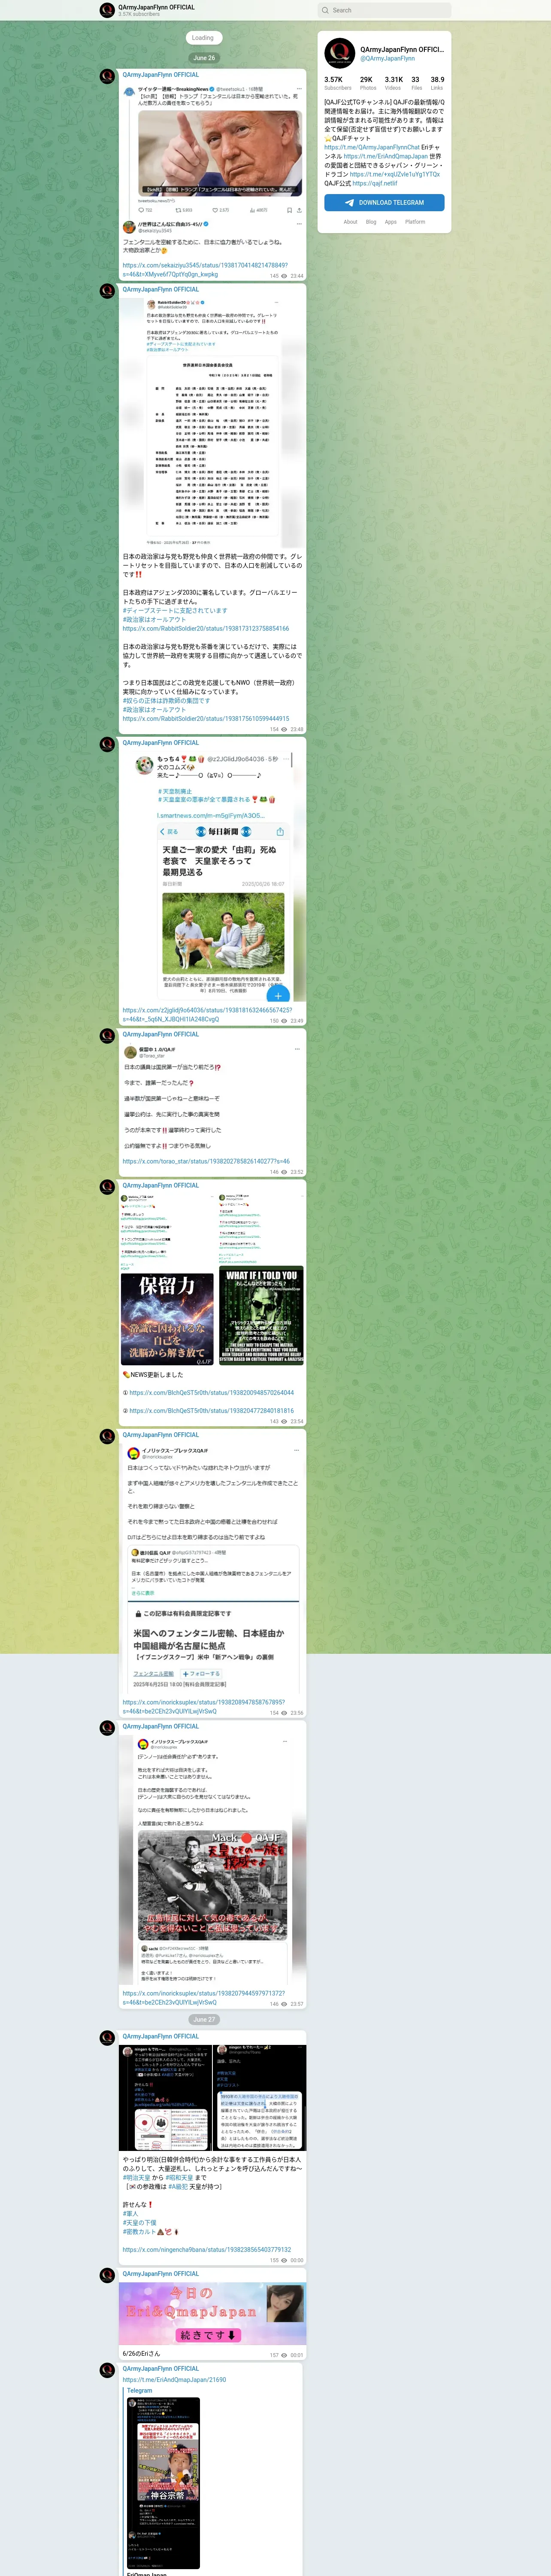The width and height of the screenshot is (551, 2576).
Task: Click avatar beside the dog news post
Action: coord(107,744)
